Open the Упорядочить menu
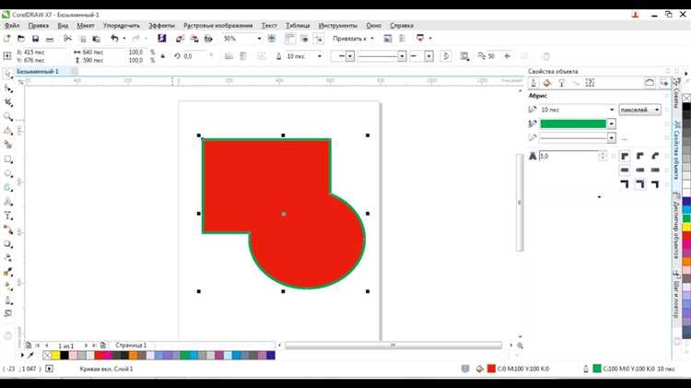The image size is (691, 388). click(122, 26)
